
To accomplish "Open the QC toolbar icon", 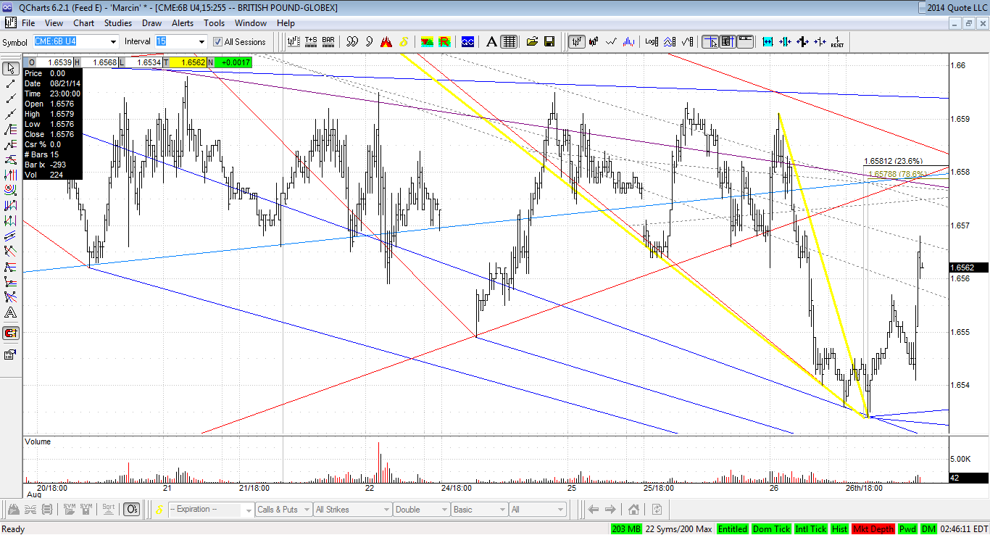I will click(467, 41).
